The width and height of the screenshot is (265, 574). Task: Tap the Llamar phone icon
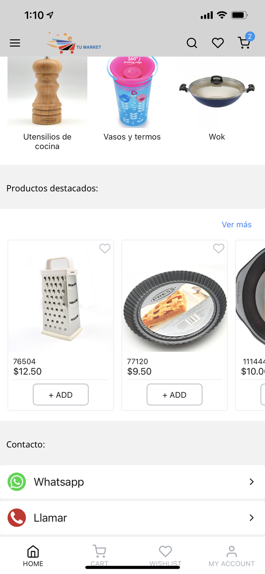(x=16, y=517)
